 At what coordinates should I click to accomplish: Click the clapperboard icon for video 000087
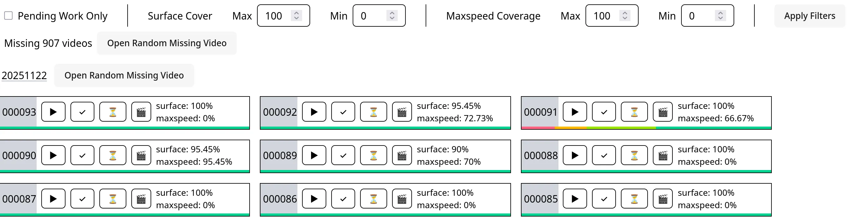pos(141,198)
